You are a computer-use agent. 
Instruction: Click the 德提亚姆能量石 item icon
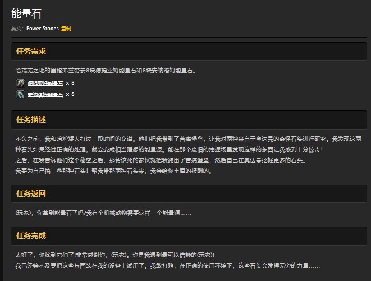[x=21, y=83]
